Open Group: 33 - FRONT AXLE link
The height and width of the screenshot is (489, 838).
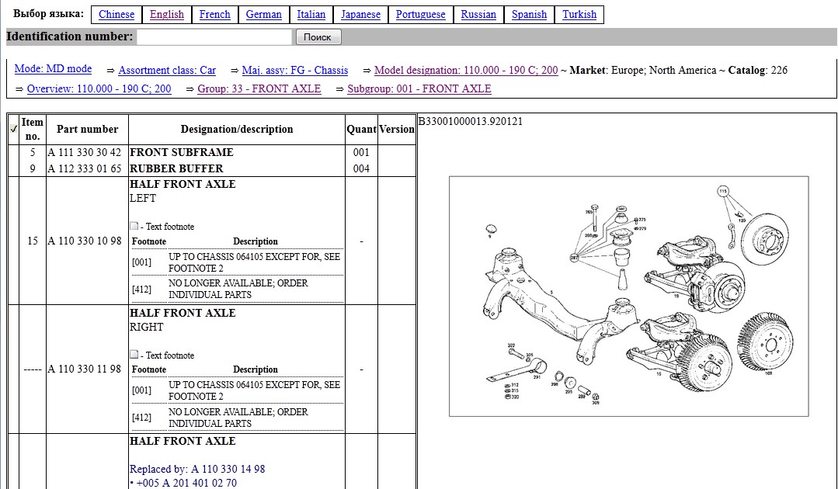259,88
